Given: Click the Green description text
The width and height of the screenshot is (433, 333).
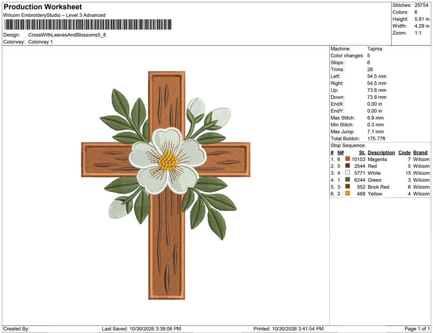Looking at the screenshot, I should pos(375,180).
